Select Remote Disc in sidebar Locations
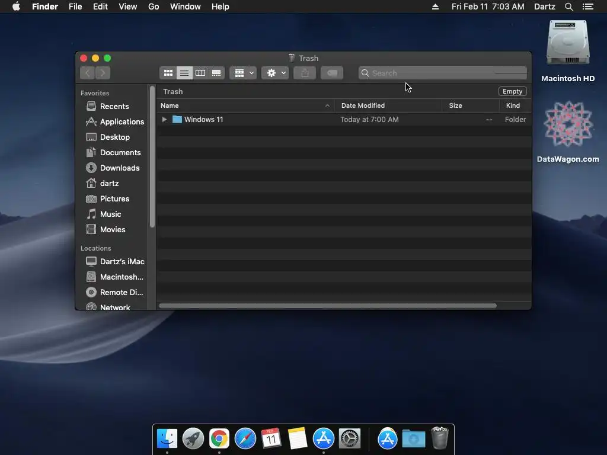 click(114, 293)
